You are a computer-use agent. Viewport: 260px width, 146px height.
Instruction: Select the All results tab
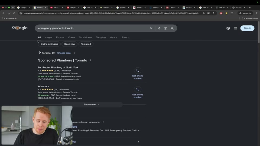point(39,37)
